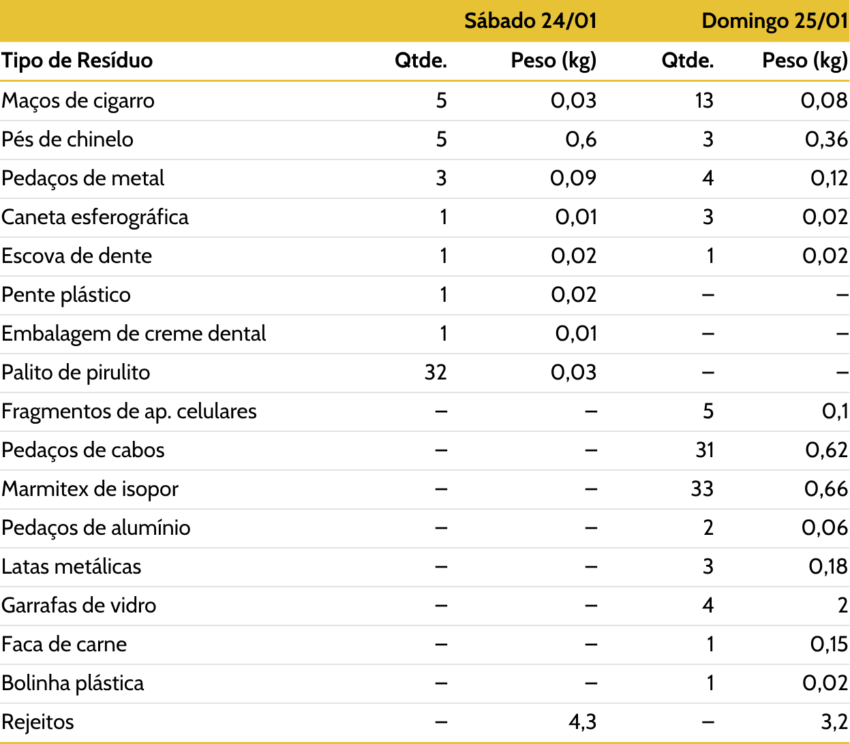Click the Pedaços de metal label
The image size is (850, 744).
(83, 179)
